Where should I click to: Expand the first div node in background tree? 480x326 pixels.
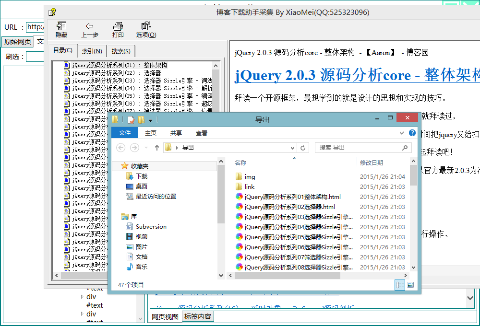82,297
